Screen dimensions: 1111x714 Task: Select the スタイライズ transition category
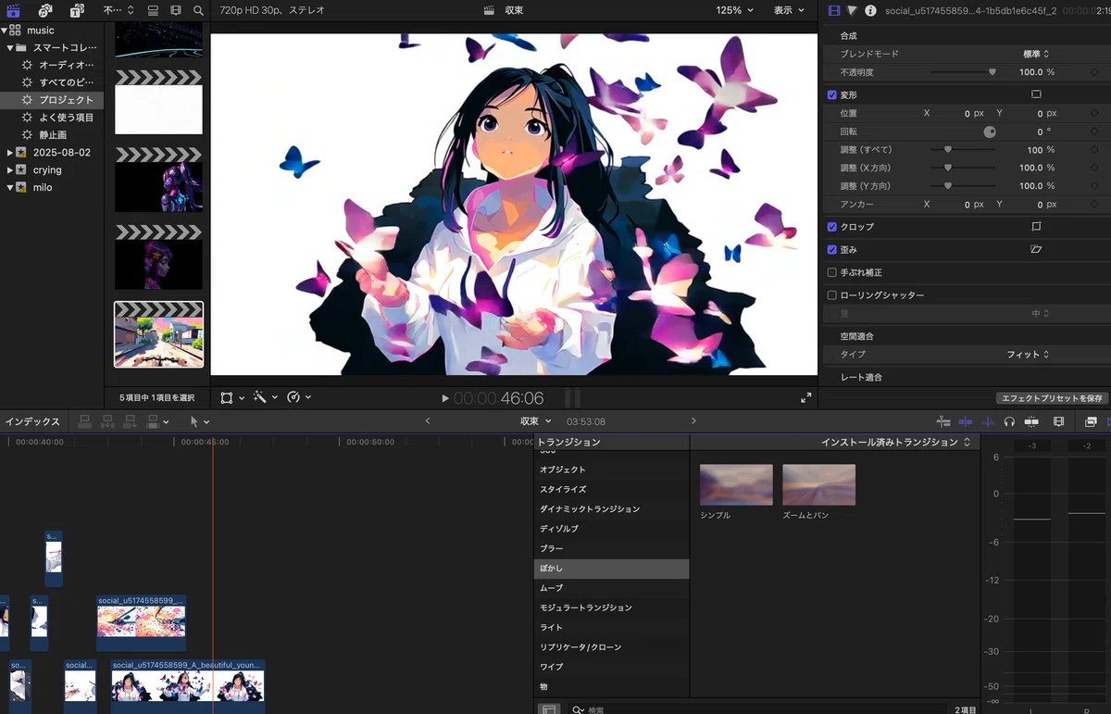[611, 489]
